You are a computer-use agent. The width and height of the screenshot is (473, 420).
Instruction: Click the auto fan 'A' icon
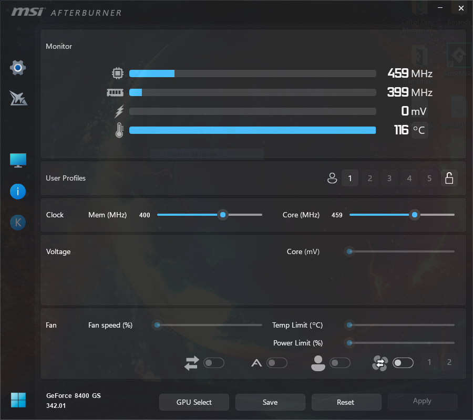[x=256, y=363]
